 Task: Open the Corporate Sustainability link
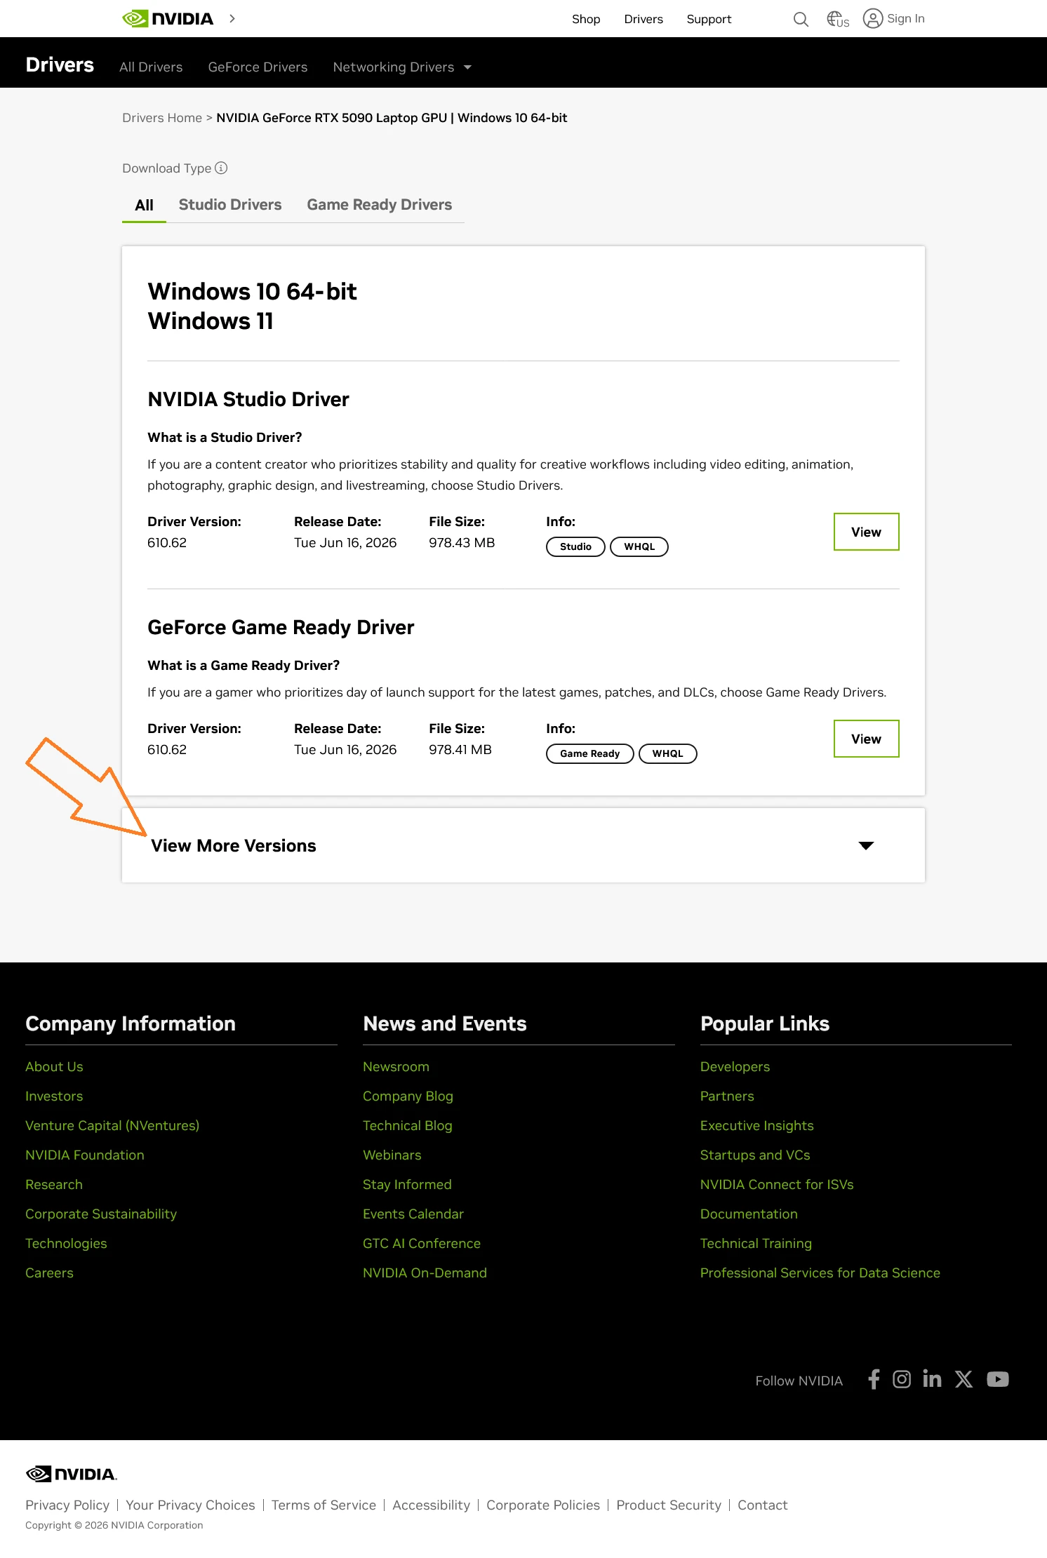(101, 1214)
